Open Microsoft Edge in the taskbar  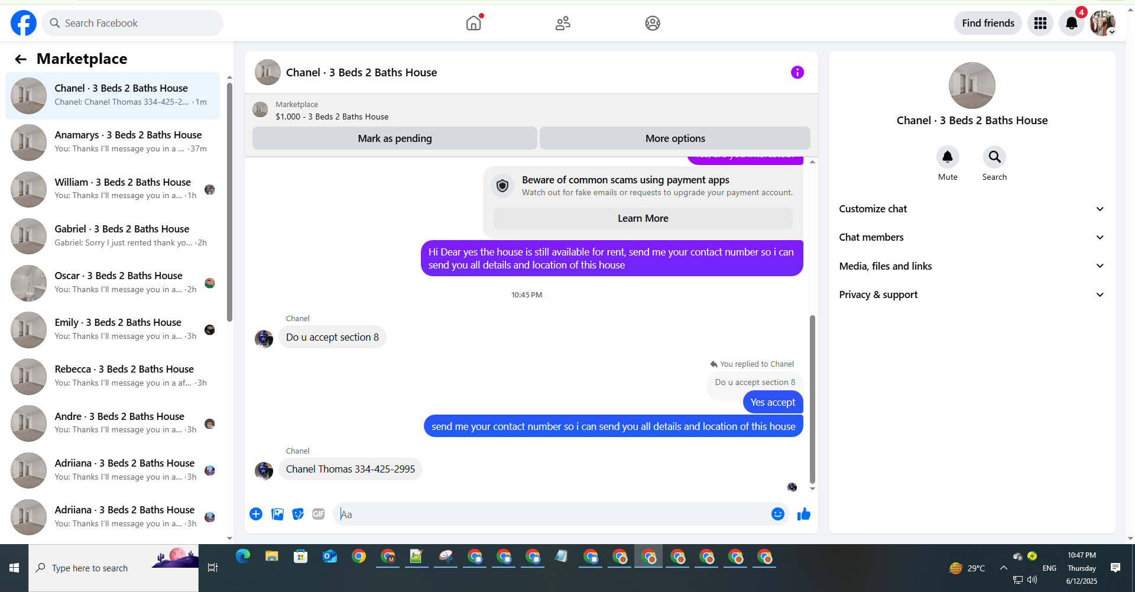tap(243, 557)
